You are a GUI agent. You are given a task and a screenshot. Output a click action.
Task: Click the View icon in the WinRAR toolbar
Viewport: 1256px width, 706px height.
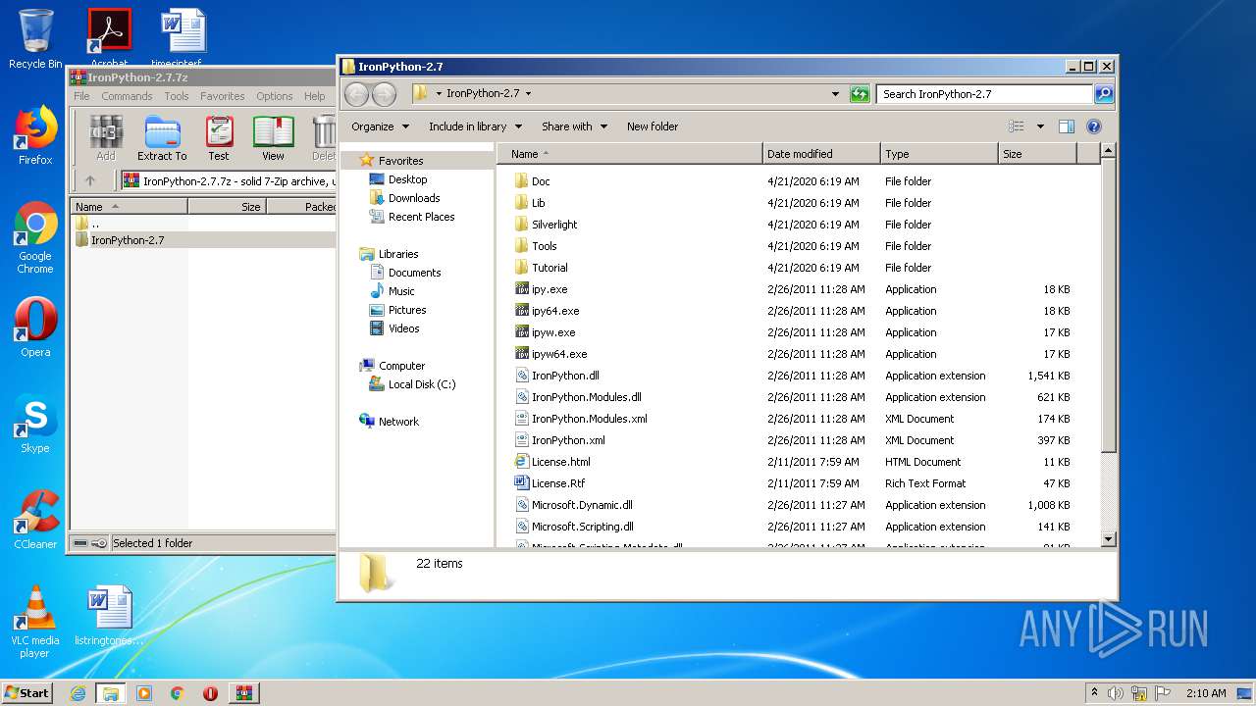coord(273,138)
